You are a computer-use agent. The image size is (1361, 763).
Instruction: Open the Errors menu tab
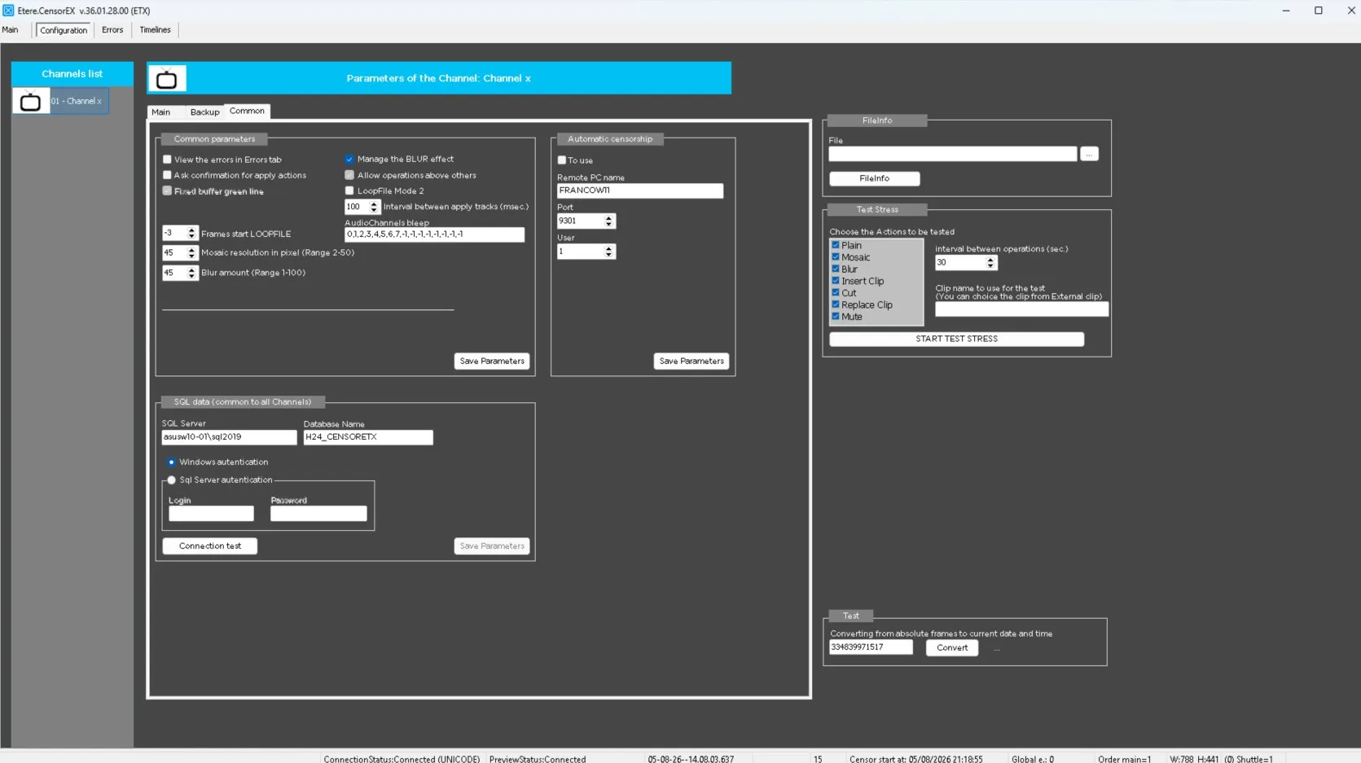coord(112,30)
